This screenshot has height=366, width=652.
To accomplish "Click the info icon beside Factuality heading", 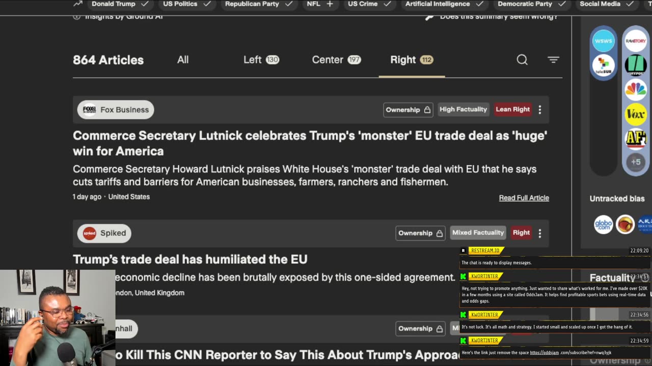I will [x=645, y=278].
